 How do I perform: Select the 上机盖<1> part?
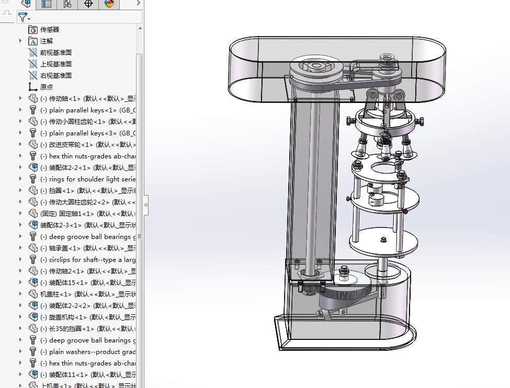pyautogui.click(x=87, y=385)
